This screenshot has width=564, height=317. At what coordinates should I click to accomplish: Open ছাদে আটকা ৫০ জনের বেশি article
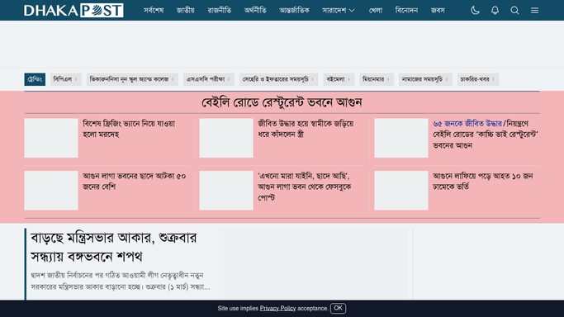[134, 181]
